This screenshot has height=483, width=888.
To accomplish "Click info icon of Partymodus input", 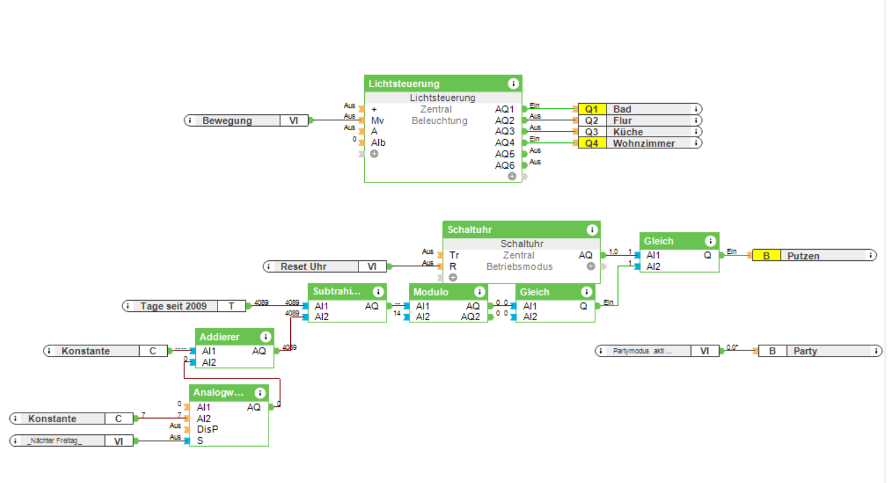I will click(601, 351).
